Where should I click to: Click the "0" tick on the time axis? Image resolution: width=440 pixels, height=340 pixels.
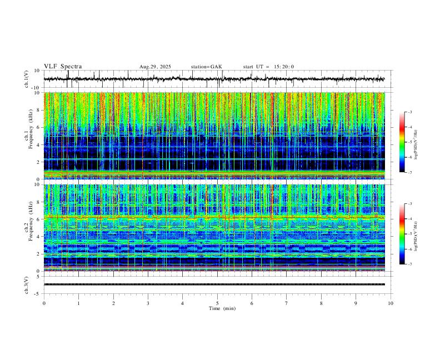(x=44, y=303)
